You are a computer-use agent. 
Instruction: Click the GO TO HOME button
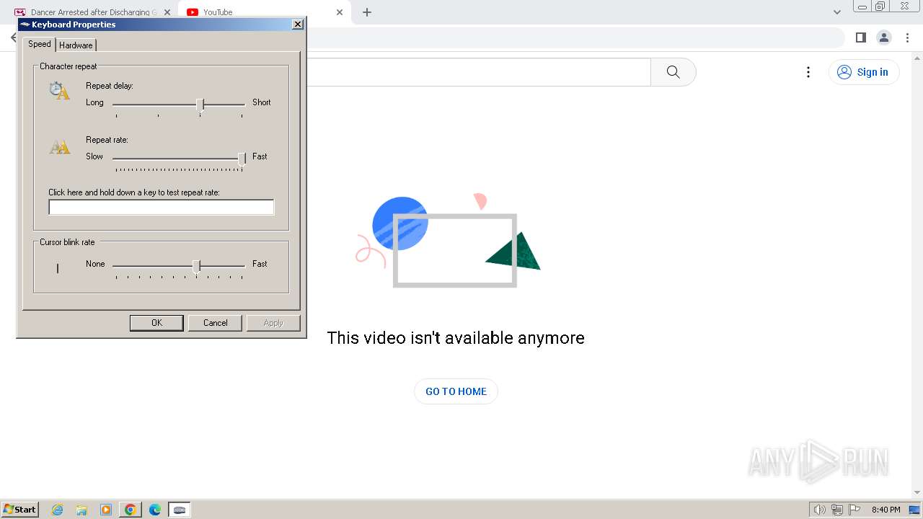(x=456, y=391)
